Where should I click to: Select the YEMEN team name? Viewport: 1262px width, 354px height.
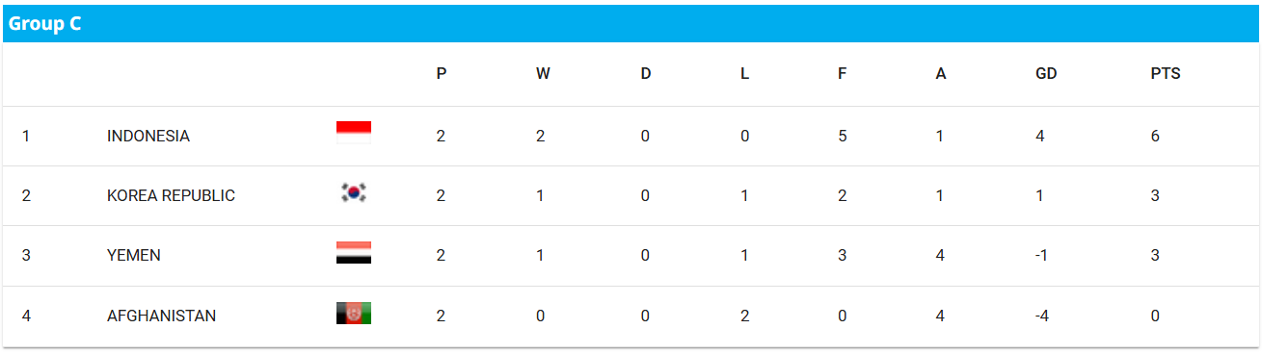134,256
